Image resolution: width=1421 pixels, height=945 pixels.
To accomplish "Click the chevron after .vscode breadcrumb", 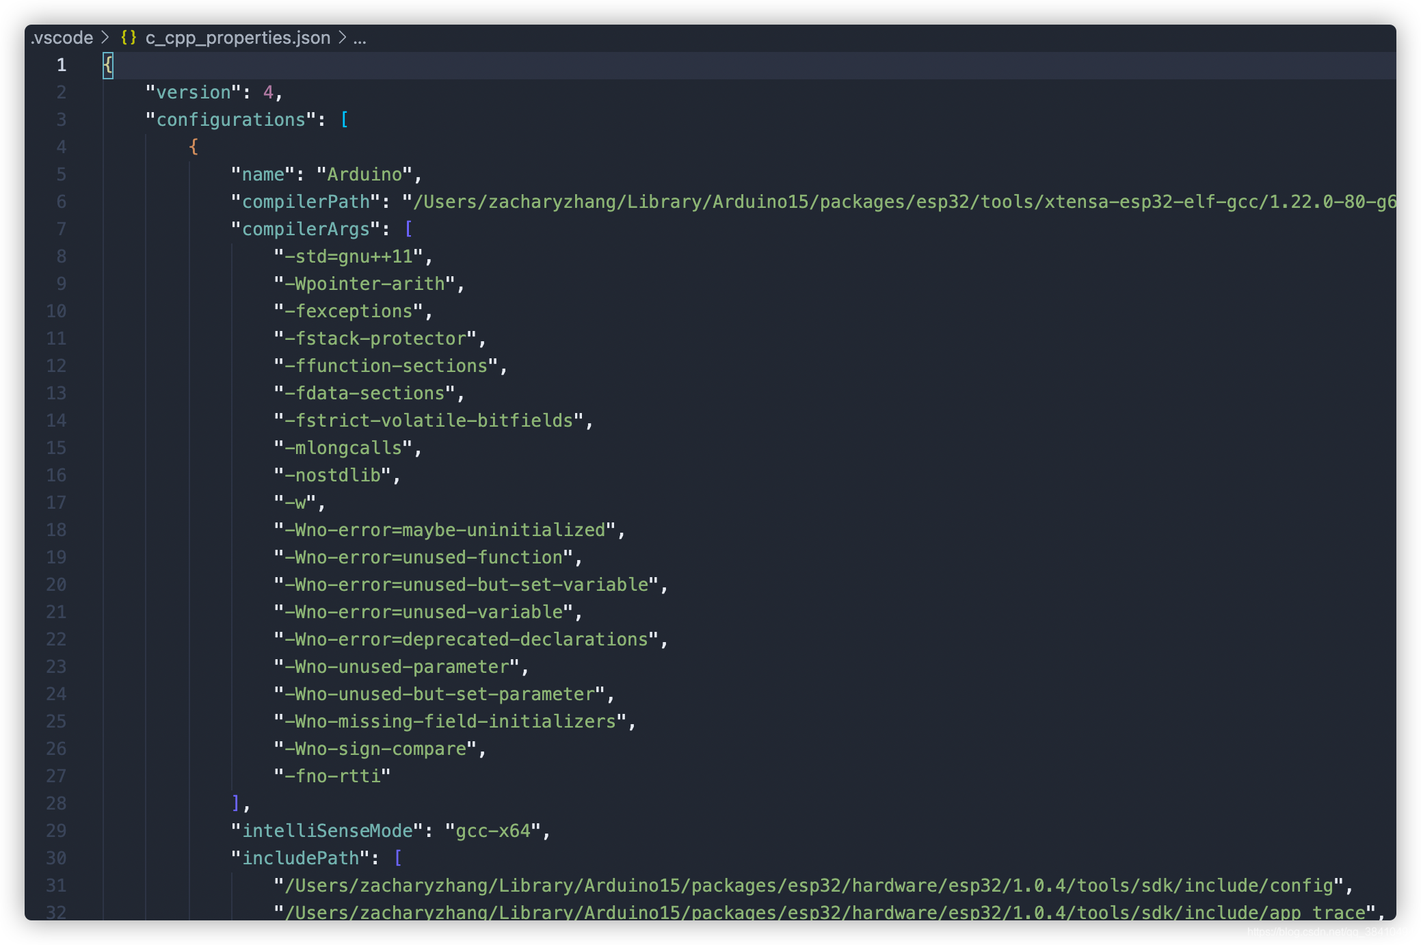I will point(105,38).
